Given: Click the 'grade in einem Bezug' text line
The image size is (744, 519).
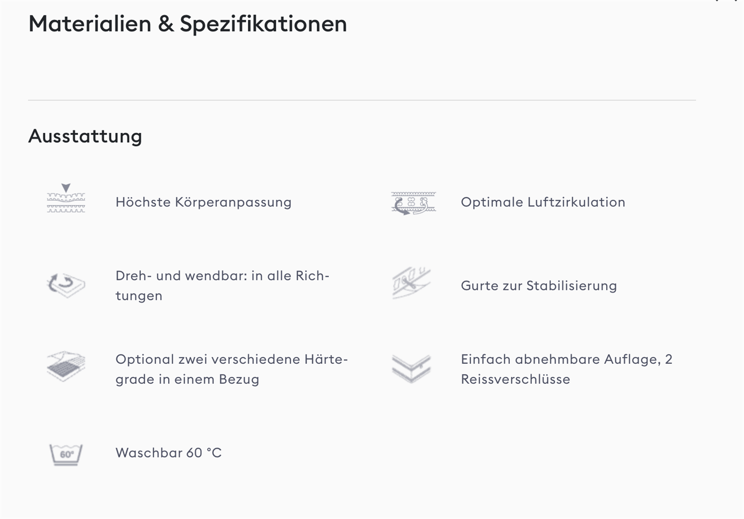Looking at the screenshot, I should click(187, 380).
